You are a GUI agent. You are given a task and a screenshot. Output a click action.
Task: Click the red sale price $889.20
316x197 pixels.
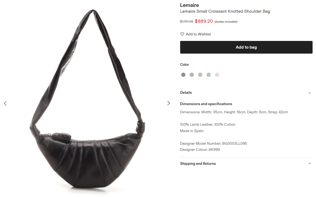click(204, 21)
